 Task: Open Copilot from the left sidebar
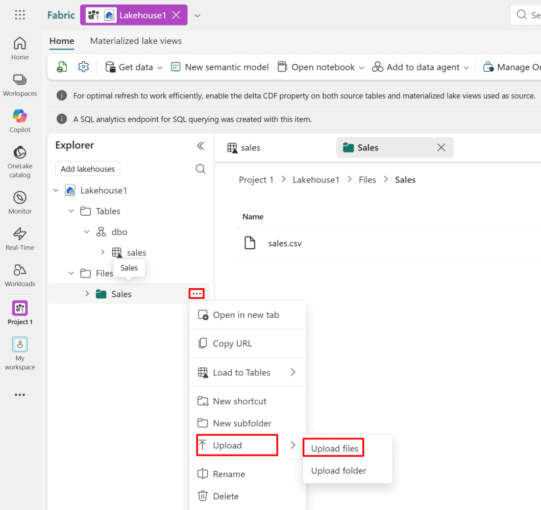click(20, 121)
